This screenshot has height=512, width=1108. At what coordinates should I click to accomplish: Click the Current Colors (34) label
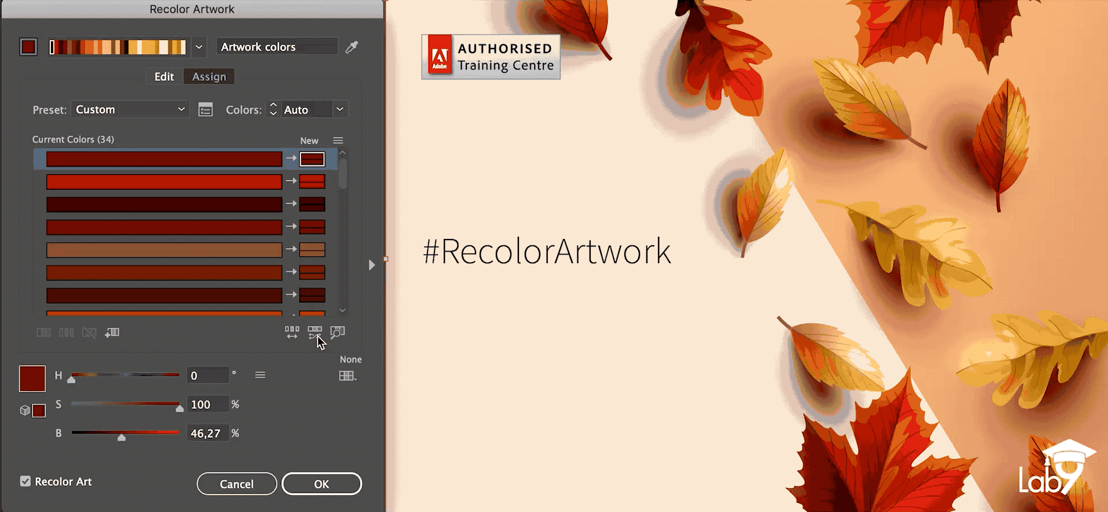click(x=73, y=139)
